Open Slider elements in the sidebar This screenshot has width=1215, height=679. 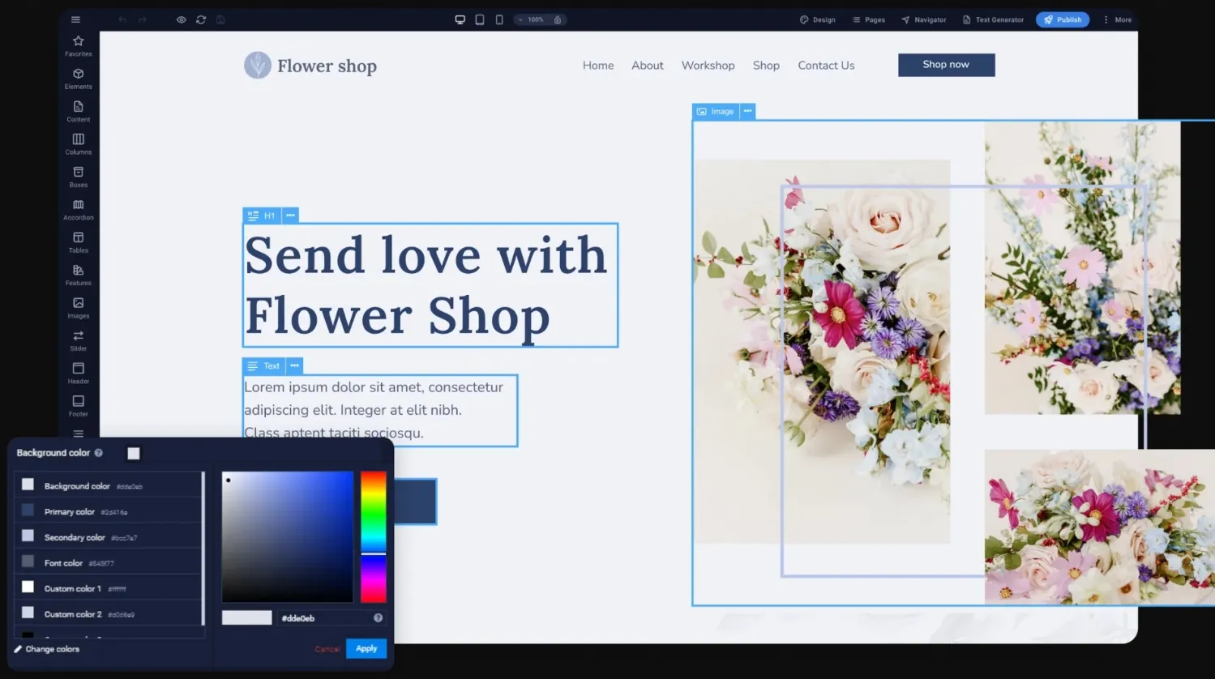point(79,340)
